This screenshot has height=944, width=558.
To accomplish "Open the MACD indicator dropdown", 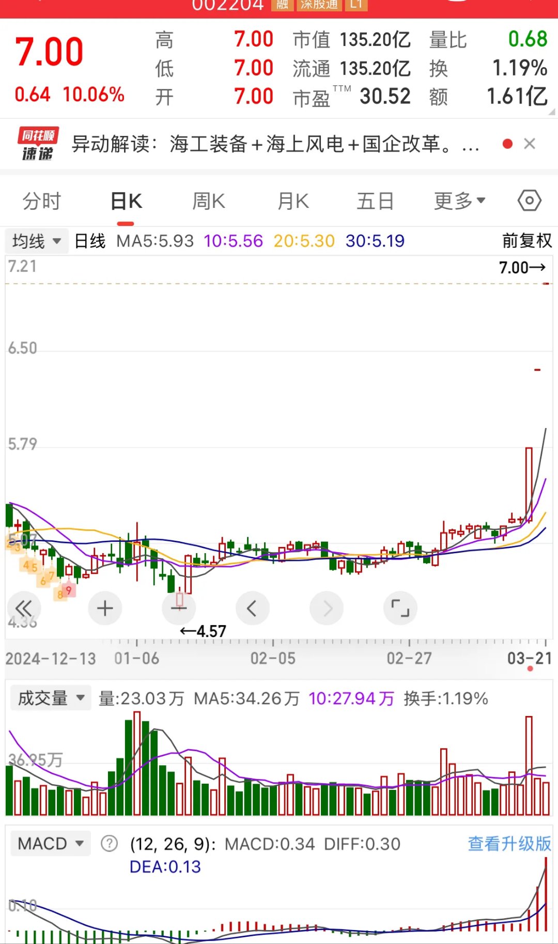I will 51,844.
